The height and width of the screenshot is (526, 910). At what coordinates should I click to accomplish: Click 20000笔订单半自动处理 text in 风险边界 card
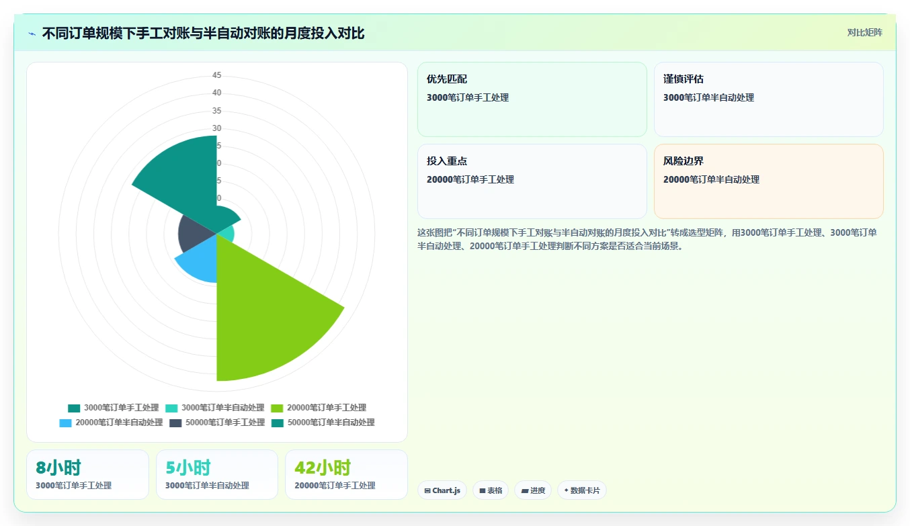point(711,179)
